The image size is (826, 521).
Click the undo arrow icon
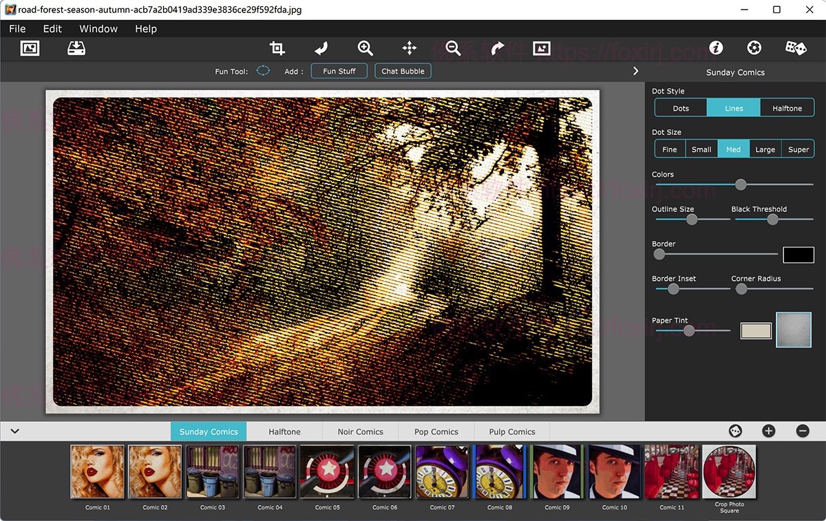tap(321, 48)
